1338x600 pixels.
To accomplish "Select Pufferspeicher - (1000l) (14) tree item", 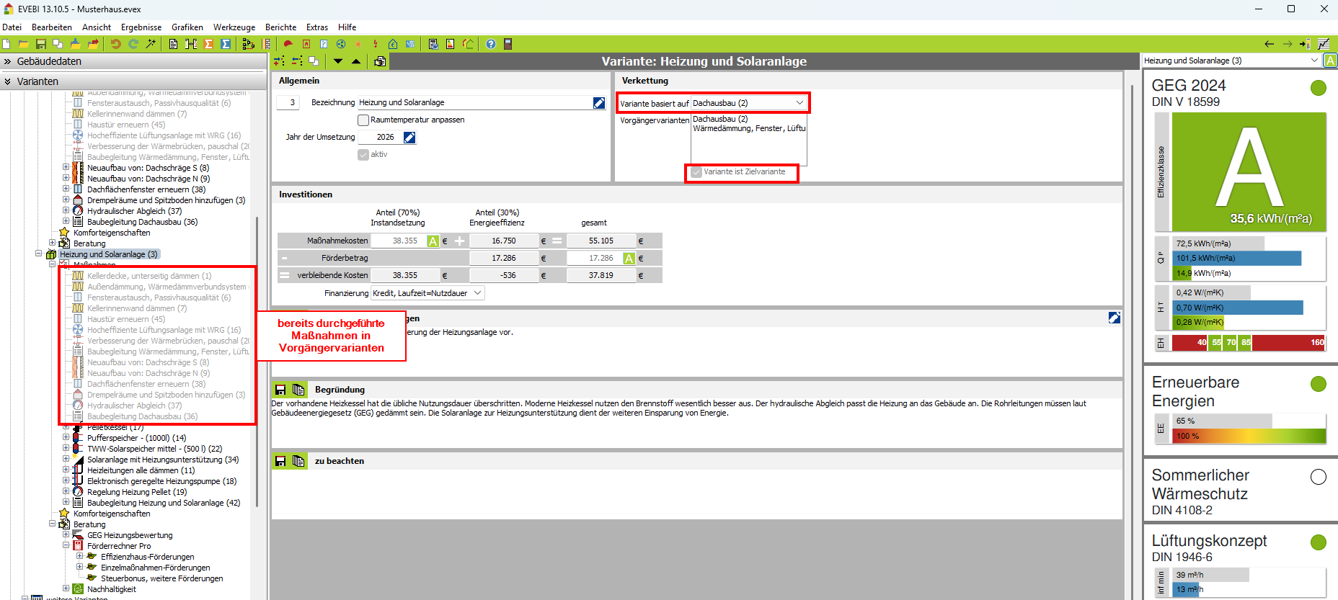I will (136, 438).
